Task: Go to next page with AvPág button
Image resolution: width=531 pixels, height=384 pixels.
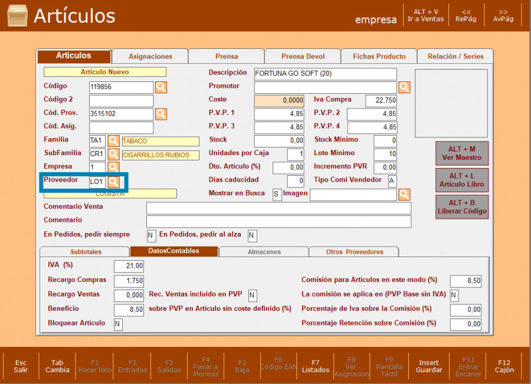Action: click(x=503, y=15)
